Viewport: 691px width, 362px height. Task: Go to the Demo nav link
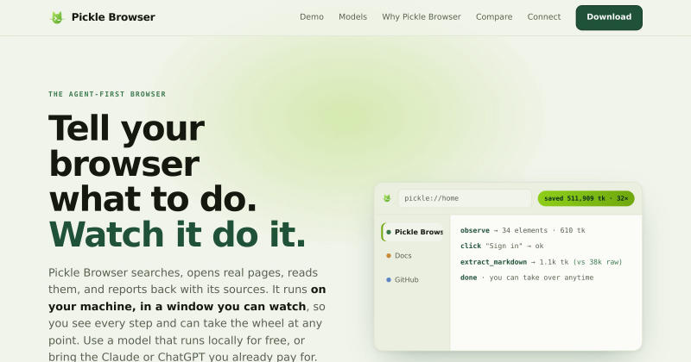(x=312, y=16)
